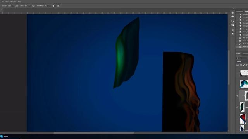Screen dimensions: 248x139
Task: Select the dark blue bottom layer thumbnail
Action: click(x=242, y=128)
